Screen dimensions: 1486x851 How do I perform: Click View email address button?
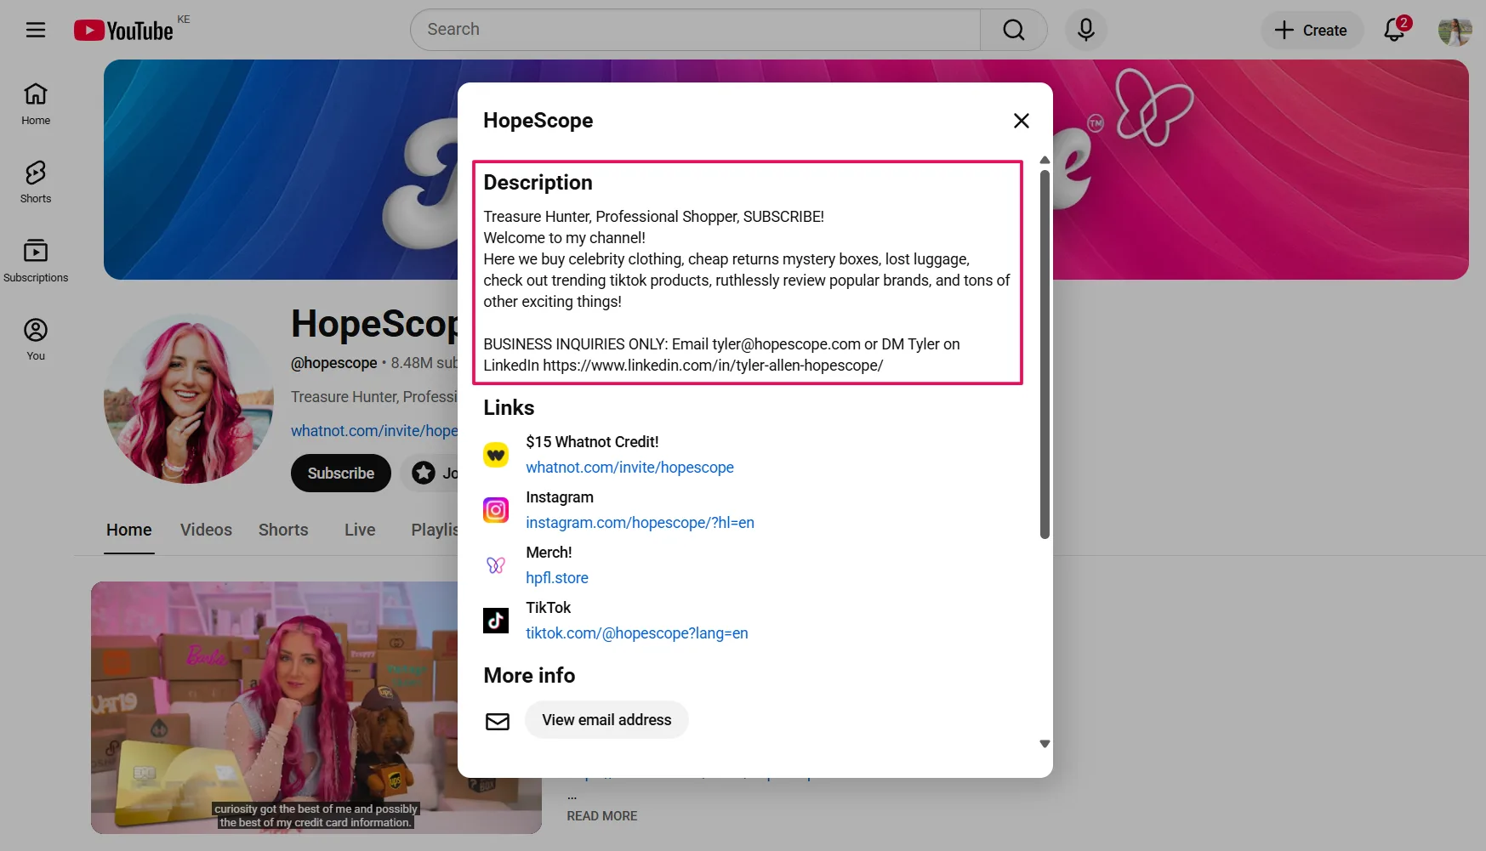[x=606, y=720]
